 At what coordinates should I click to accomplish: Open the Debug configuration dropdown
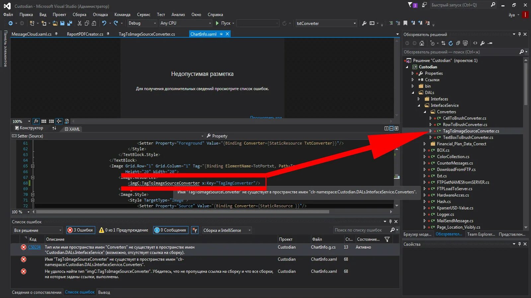pos(142,23)
